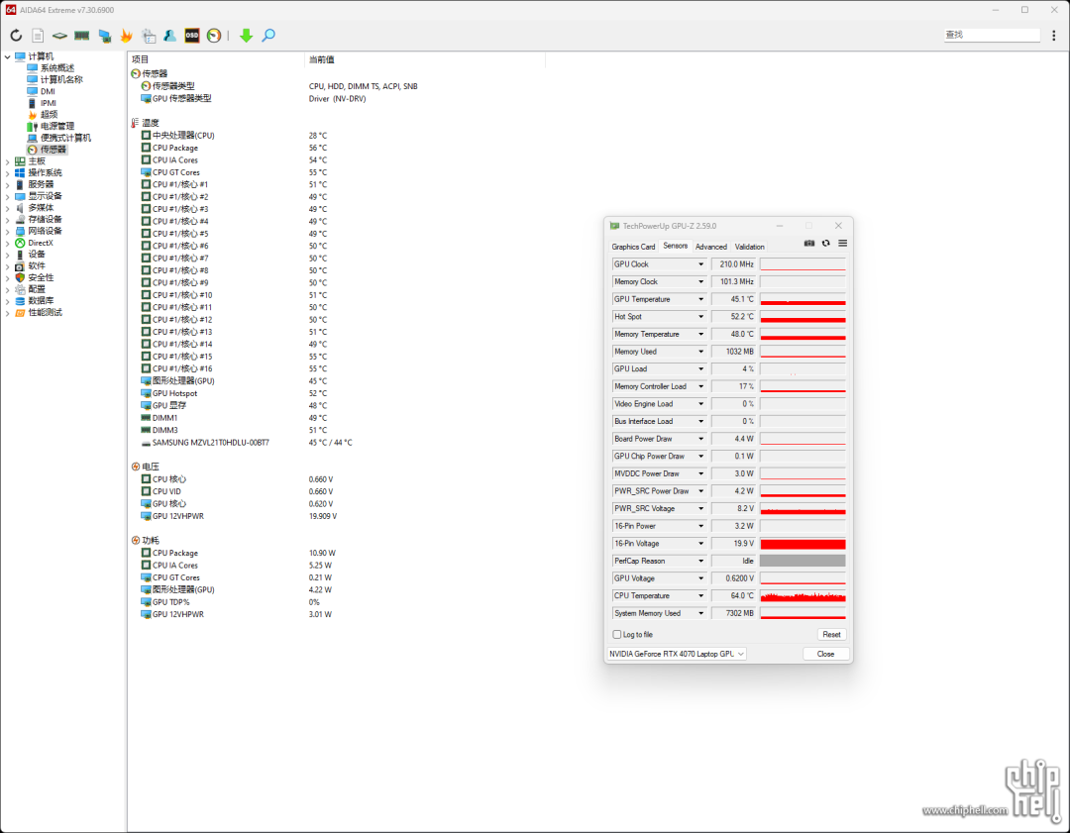
Task: Click the green down-arrow update icon
Action: pyautogui.click(x=247, y=36)
